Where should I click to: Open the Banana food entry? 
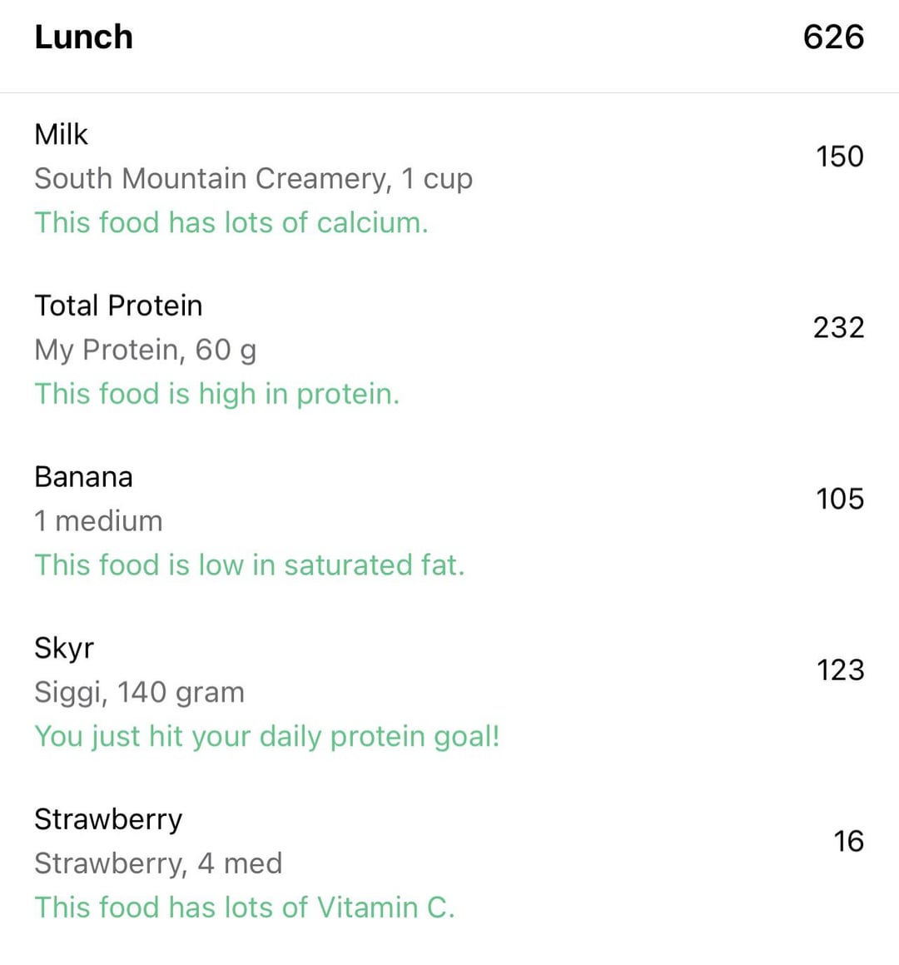tap(83, 477)
